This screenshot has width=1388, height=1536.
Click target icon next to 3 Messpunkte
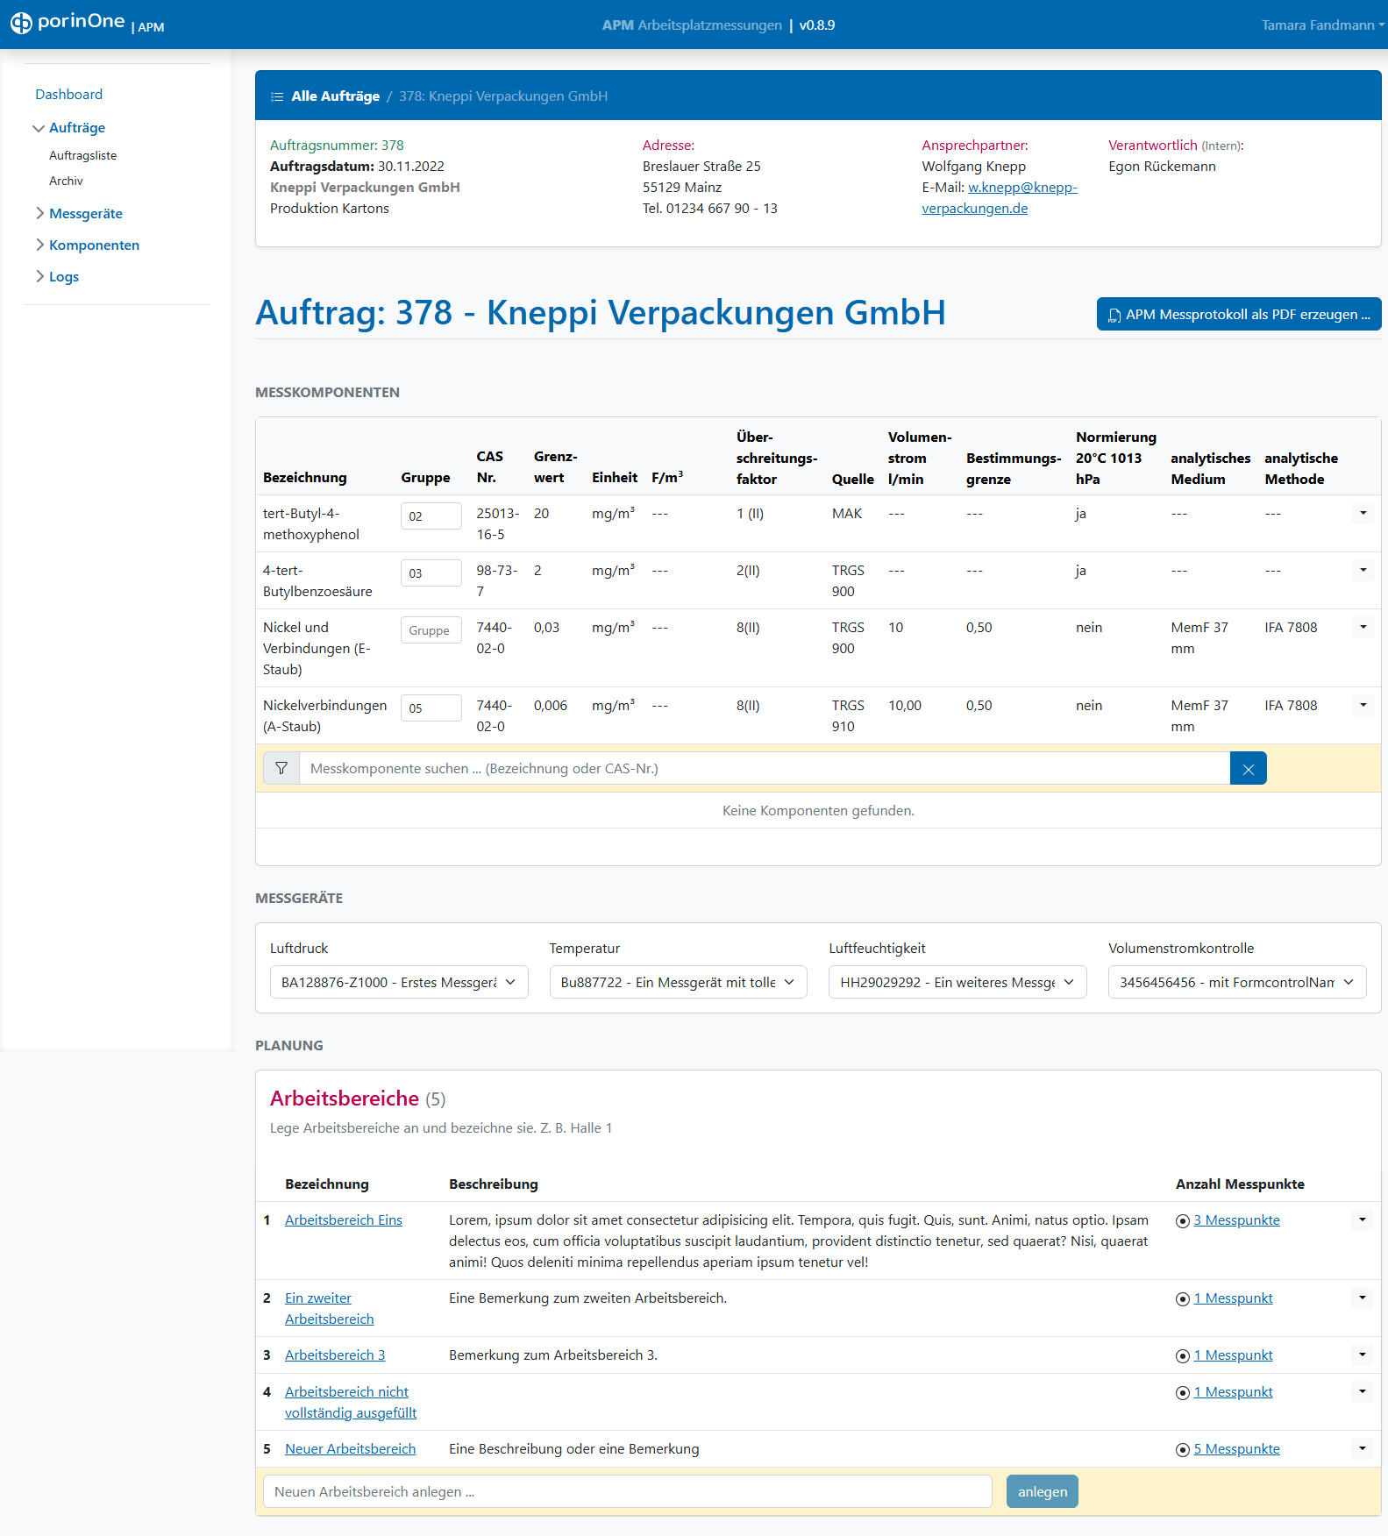[x=1182, y=1221]
